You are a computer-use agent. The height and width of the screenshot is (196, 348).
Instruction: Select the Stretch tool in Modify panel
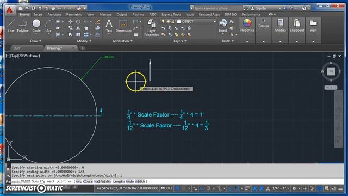pos(70,35)
